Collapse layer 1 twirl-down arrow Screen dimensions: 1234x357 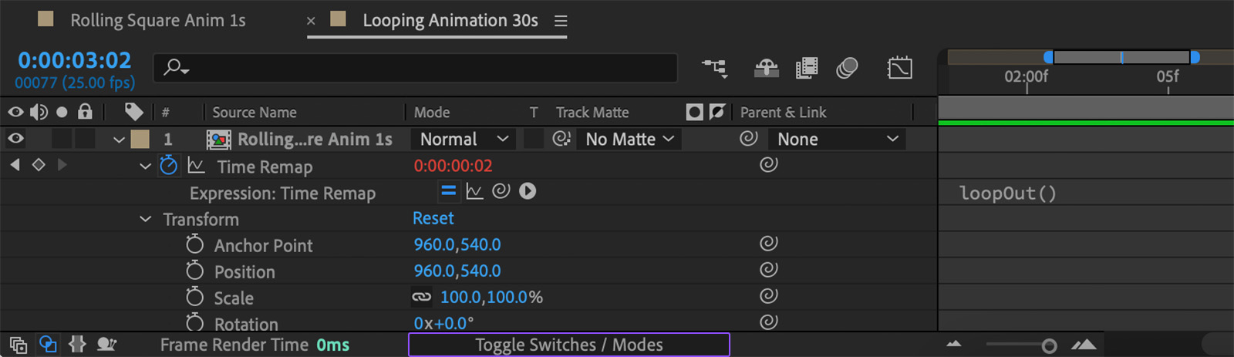(119, 140)
